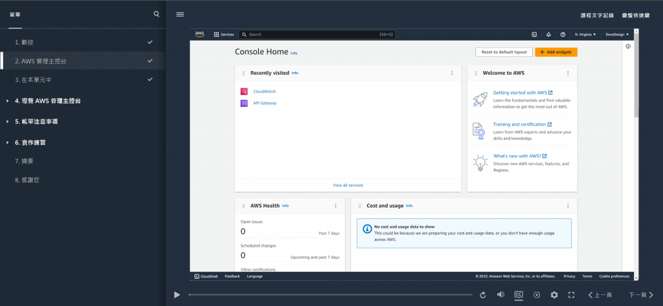
Task: Click Add widgets button
Action: (x=556, y=52)
